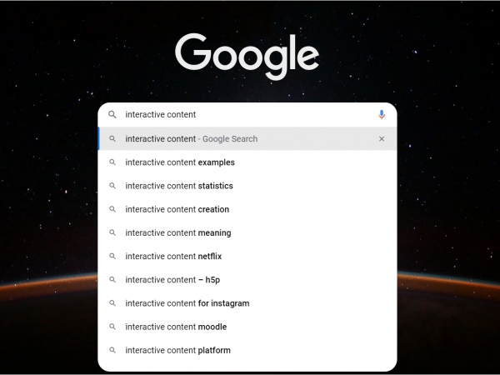Choose the 'interactive content examples' suggestion
This screenshot has height=375, width=500.
click(x=180, y=162)
